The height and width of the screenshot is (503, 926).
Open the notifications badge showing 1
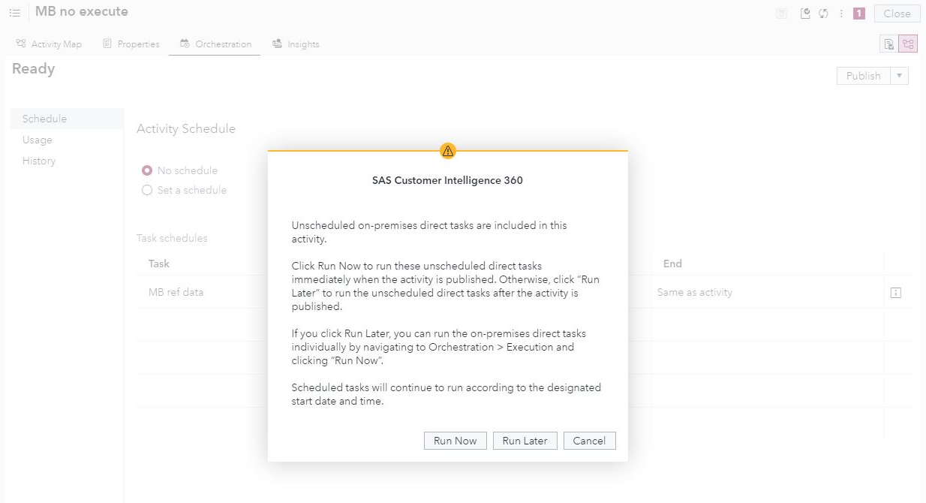pyautogui.click(x=858, y=13)
